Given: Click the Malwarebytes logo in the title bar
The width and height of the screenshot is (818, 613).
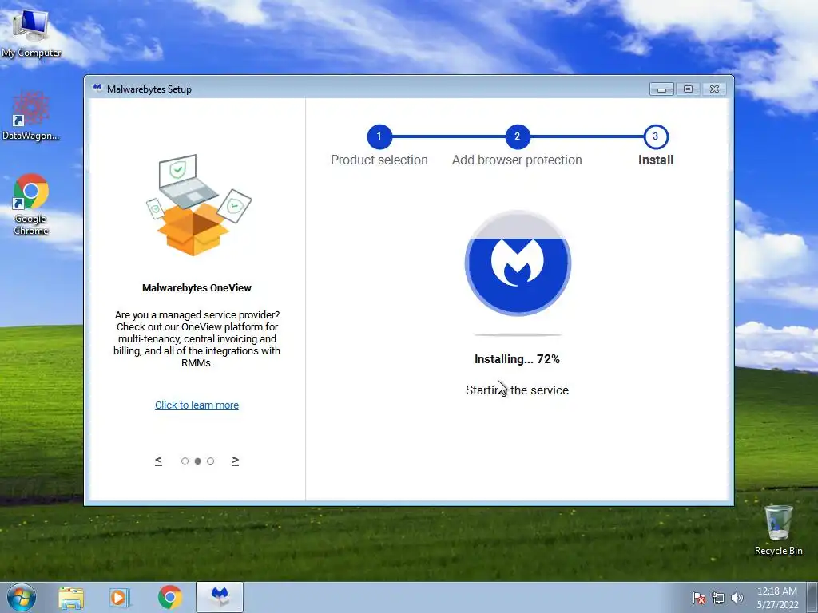Looking at the screenshot, I should pyautogui.click(x=97, y=89).
